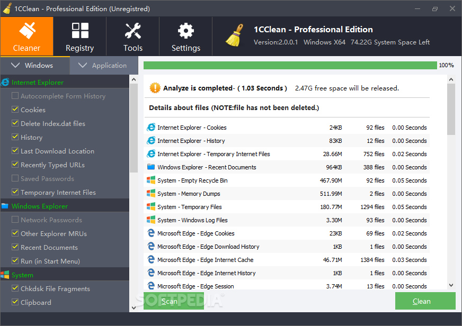The image size is (462, 326).
Task: Select the Microsoft Edge - Edge Session row
Action: point(287,286)
